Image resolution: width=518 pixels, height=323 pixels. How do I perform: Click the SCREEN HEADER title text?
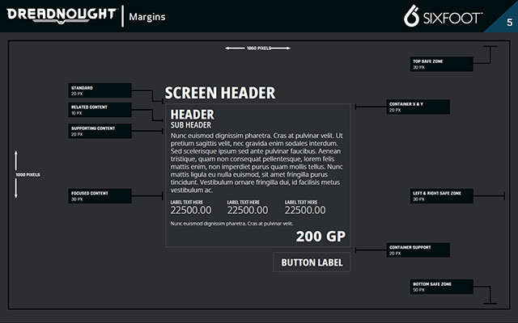[219, 93]
